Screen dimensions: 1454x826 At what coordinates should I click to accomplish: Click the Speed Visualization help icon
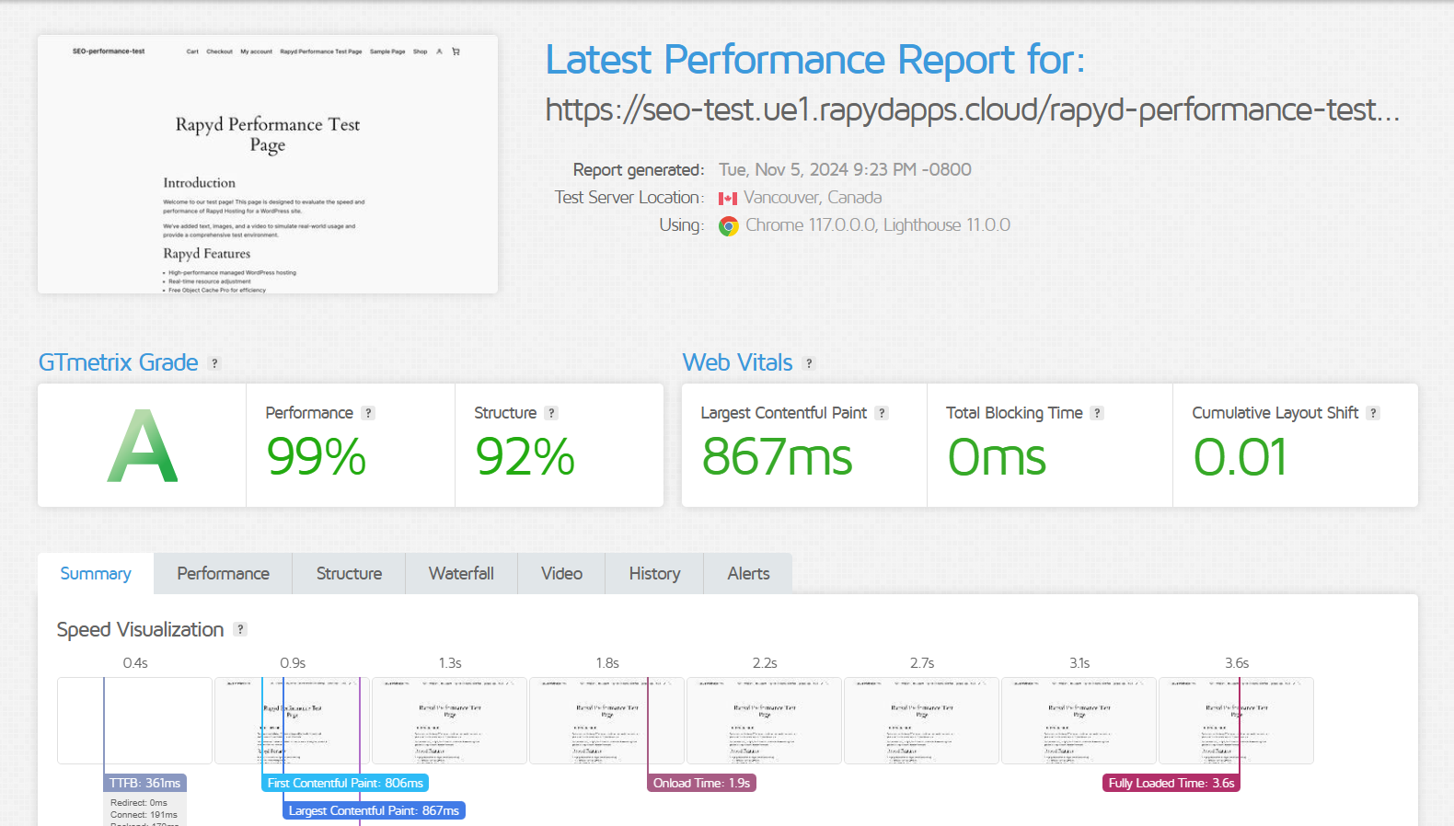(x=240, y=629)
